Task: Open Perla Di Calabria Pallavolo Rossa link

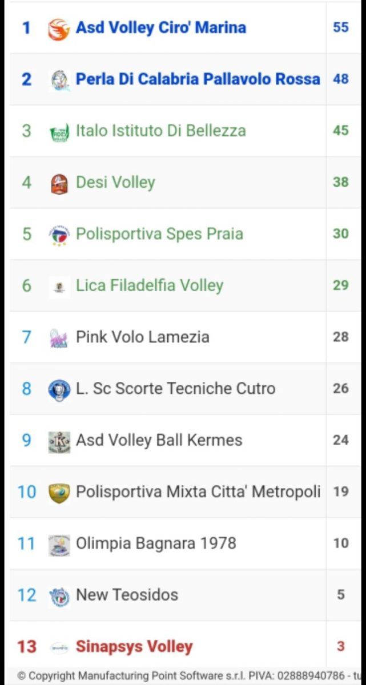Action: point(198,79)
